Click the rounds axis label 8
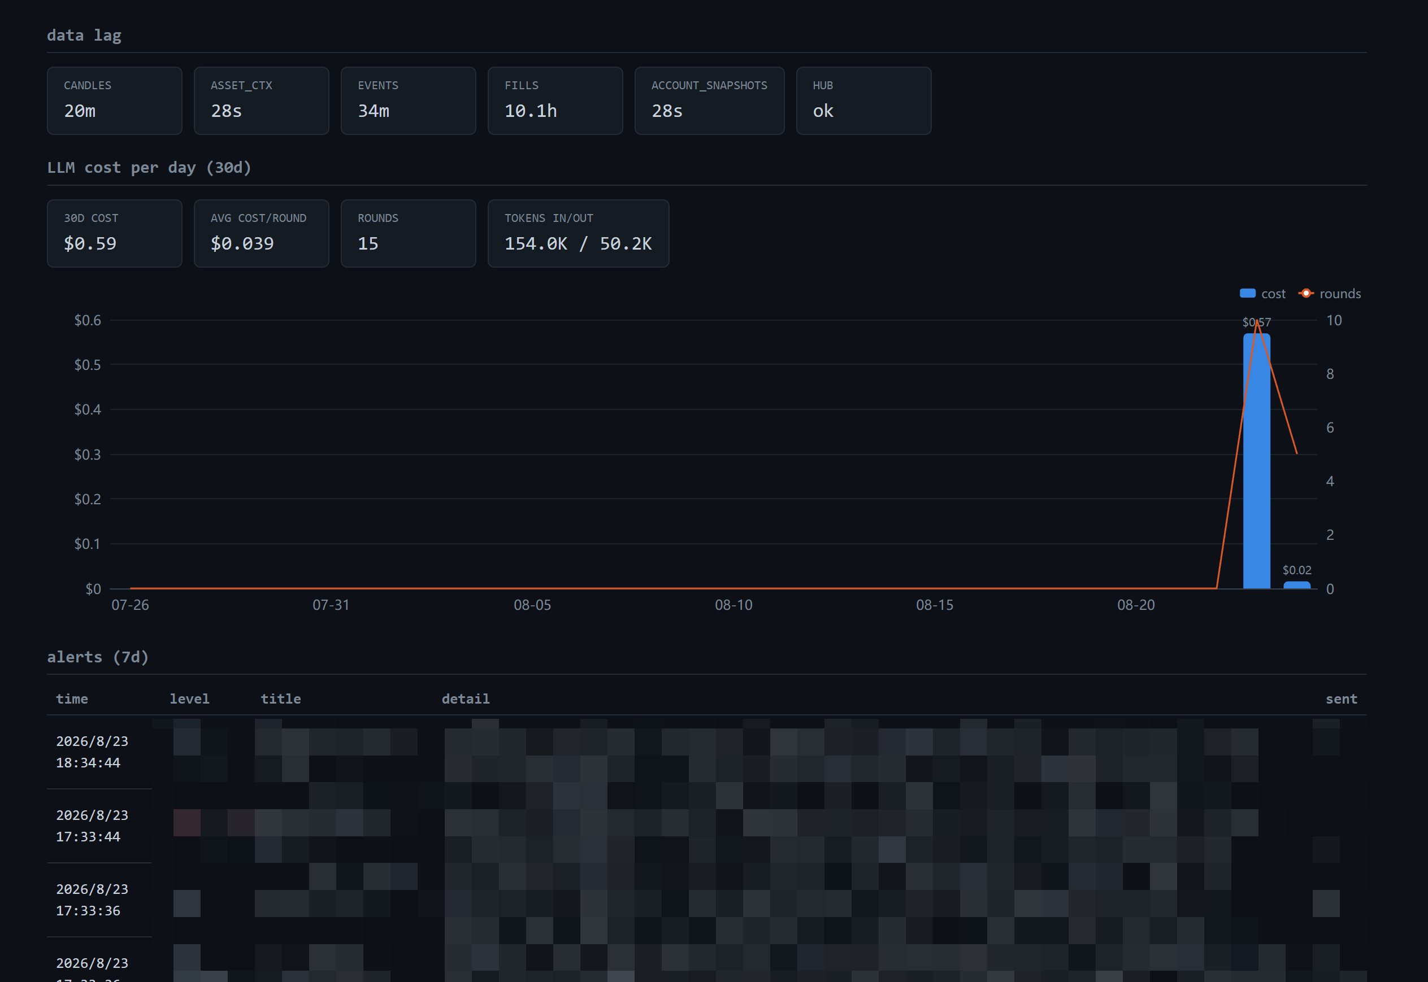 click(1330, 373)
